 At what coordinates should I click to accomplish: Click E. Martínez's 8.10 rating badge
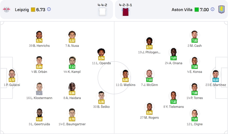[216, 80]
